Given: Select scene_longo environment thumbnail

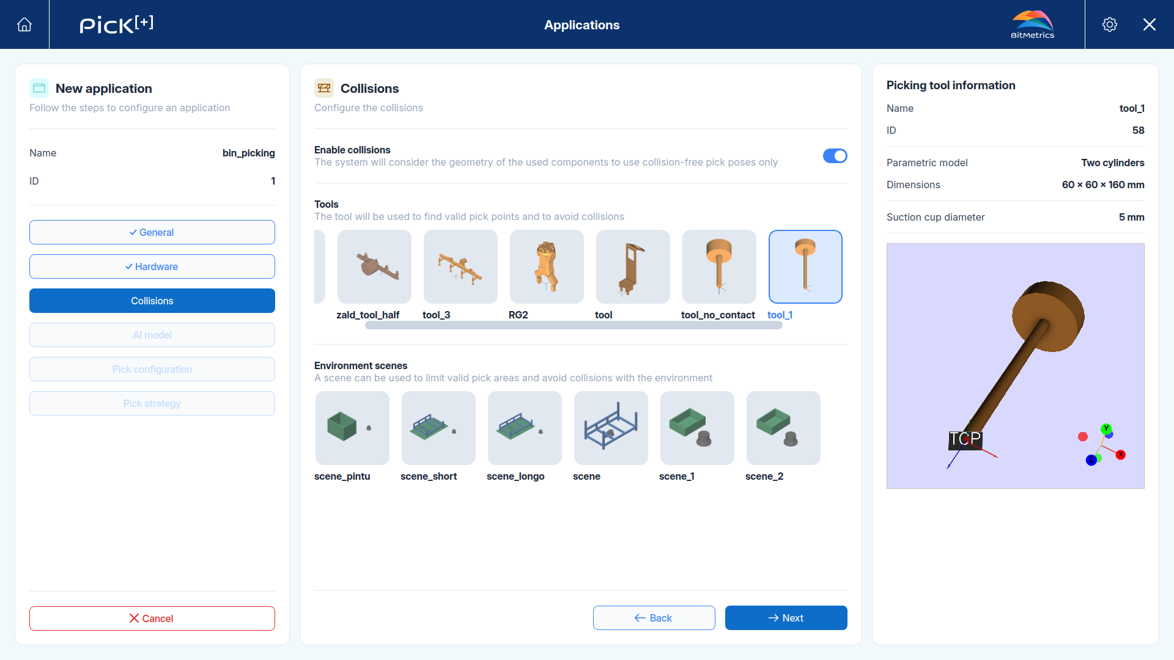Looking at the screenshot, I should pyautogui.click(x=525, y=428).
